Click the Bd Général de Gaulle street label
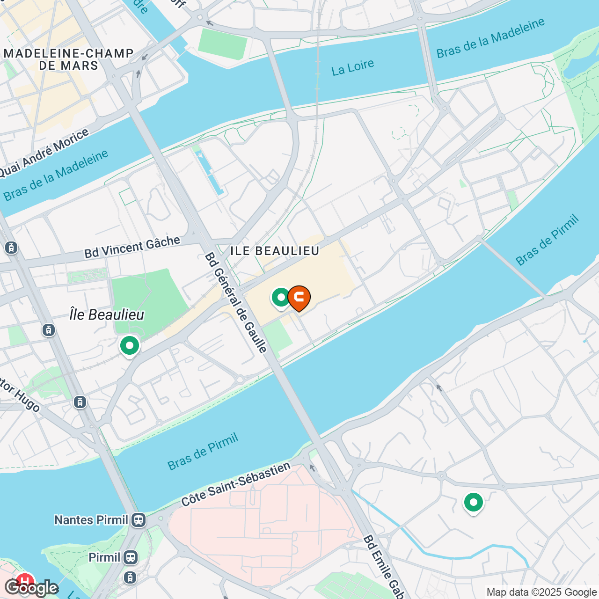 [x=236, y=303]
